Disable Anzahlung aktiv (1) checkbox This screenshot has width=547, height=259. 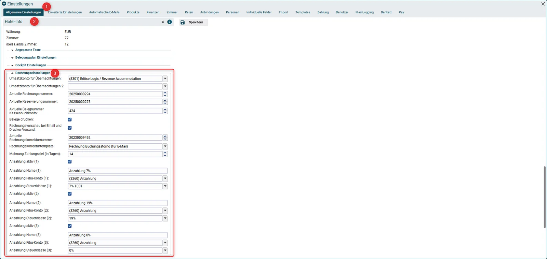70,162
